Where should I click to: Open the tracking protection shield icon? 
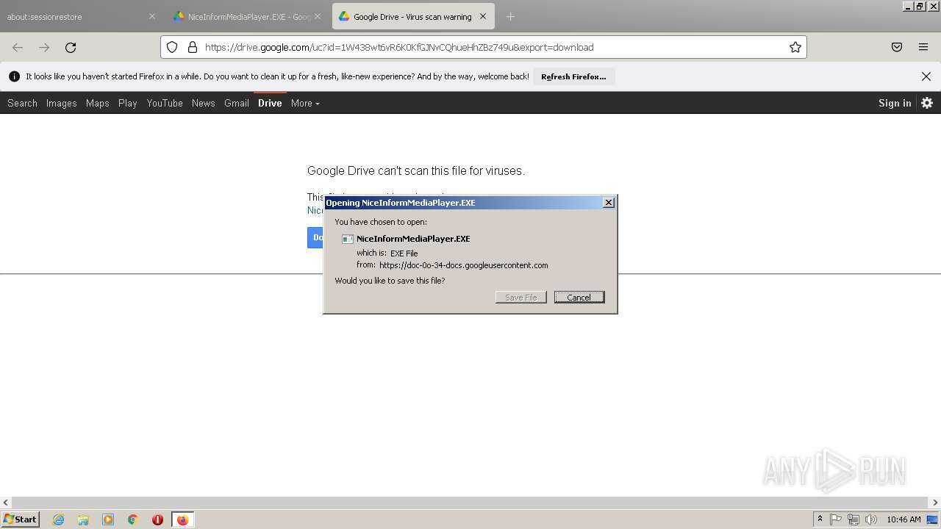point(172,47)
